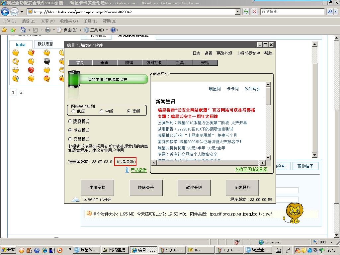
Task: Open the 设置 menu in Rising window
Action: pos(209,53)
